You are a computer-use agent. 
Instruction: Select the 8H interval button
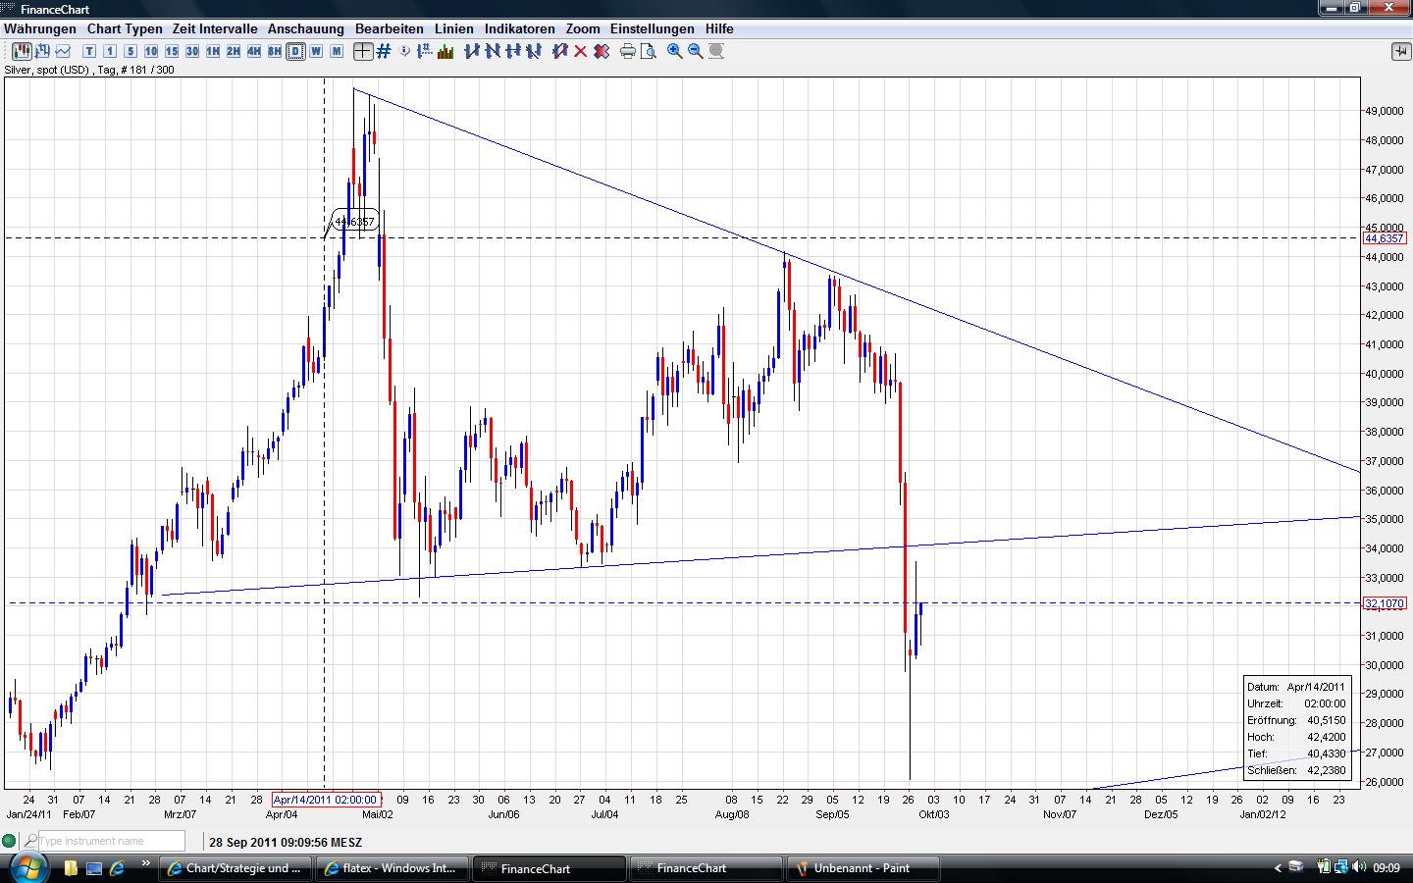click(x=275, y=51)
